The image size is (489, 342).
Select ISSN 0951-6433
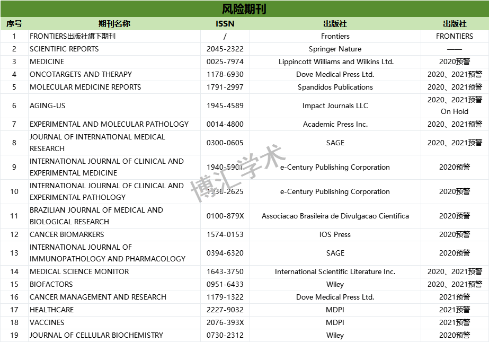tap(225, 284)
